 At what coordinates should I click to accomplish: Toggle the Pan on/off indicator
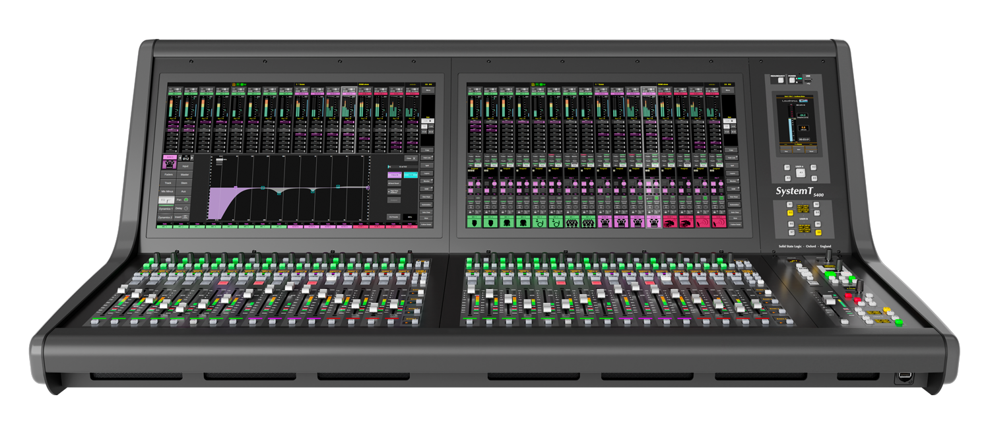(186, 200)
